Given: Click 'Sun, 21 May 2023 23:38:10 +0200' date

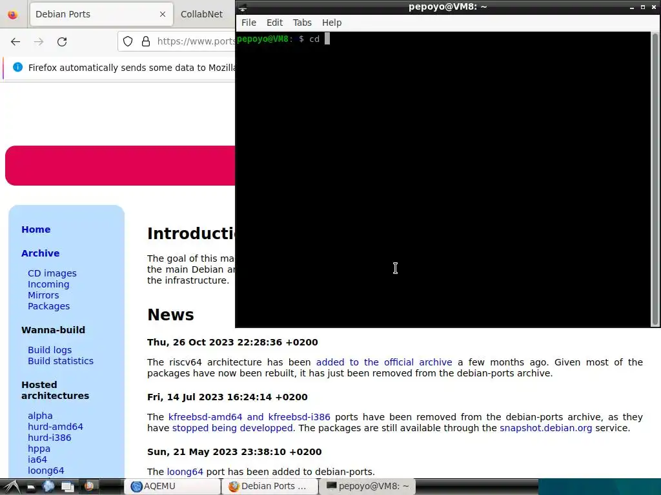Looking at the screenshot, I should coord(234,451).
